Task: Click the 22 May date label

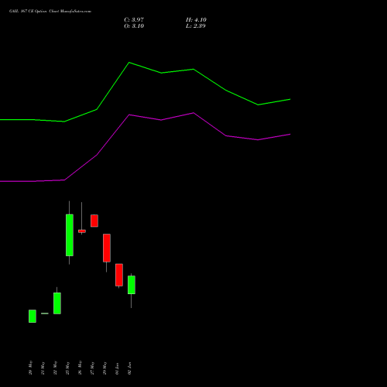Action: click(55, 368)
